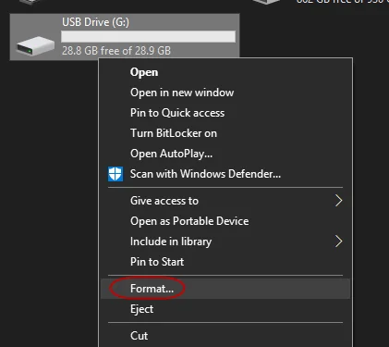Expand the Include in library submenu arrow

[338, 242]
